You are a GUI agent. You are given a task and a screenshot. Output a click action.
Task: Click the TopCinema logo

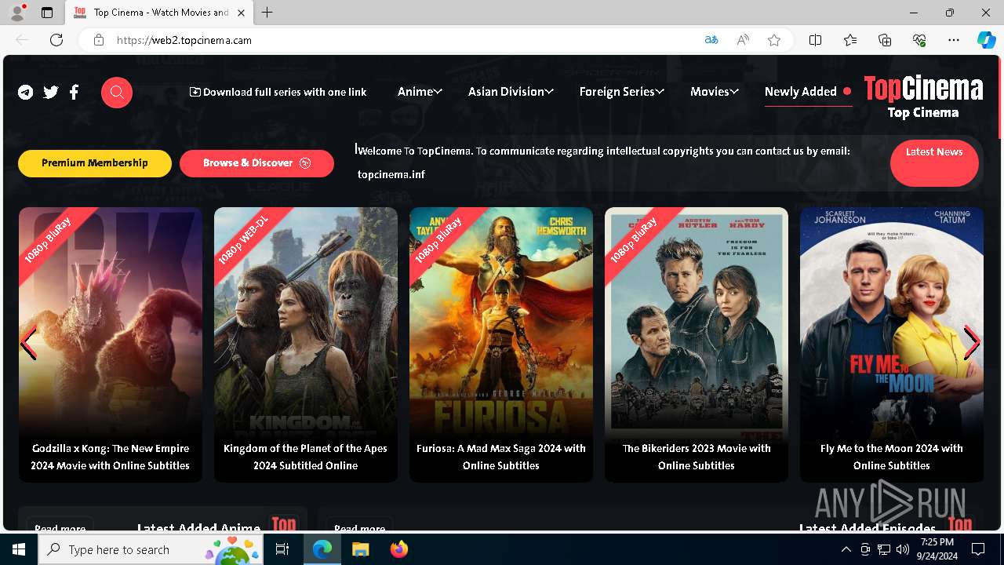[923, 97]
